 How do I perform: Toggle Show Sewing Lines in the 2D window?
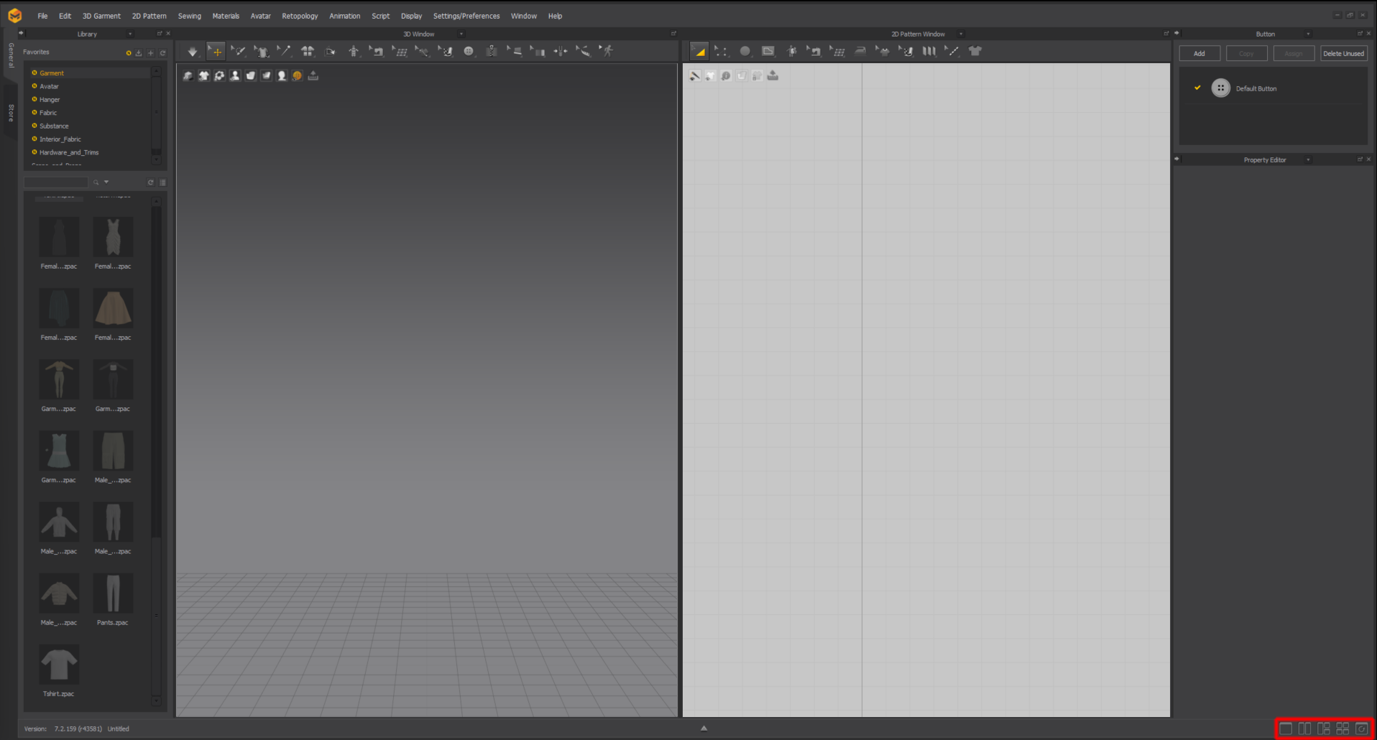(695, 75)
